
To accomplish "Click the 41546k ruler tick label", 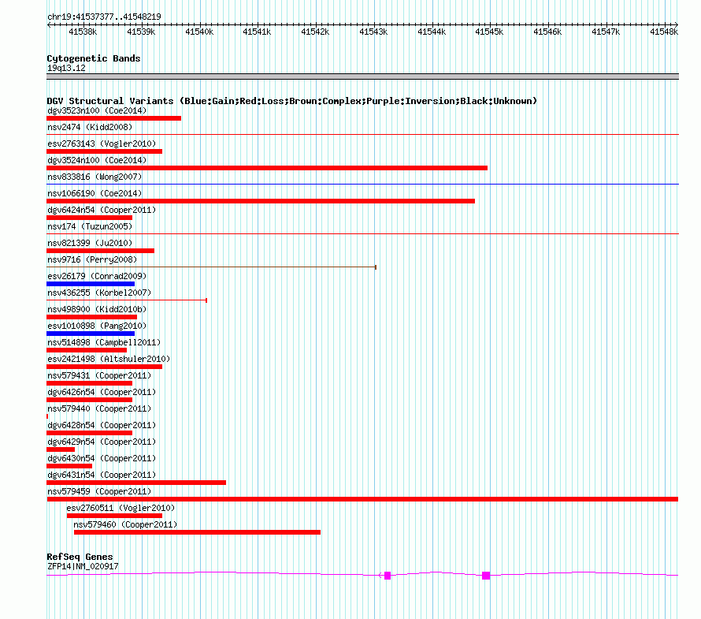I will (x=547, y=32).
